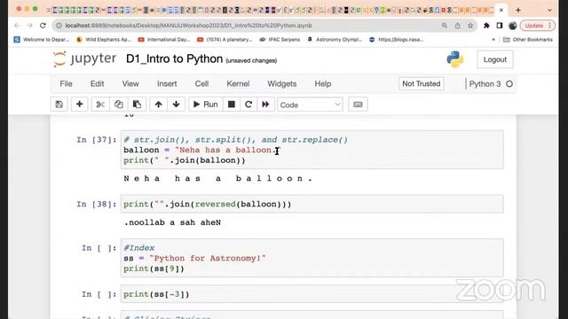Expand the tab search chevron
568x319 pixels.
549,10
